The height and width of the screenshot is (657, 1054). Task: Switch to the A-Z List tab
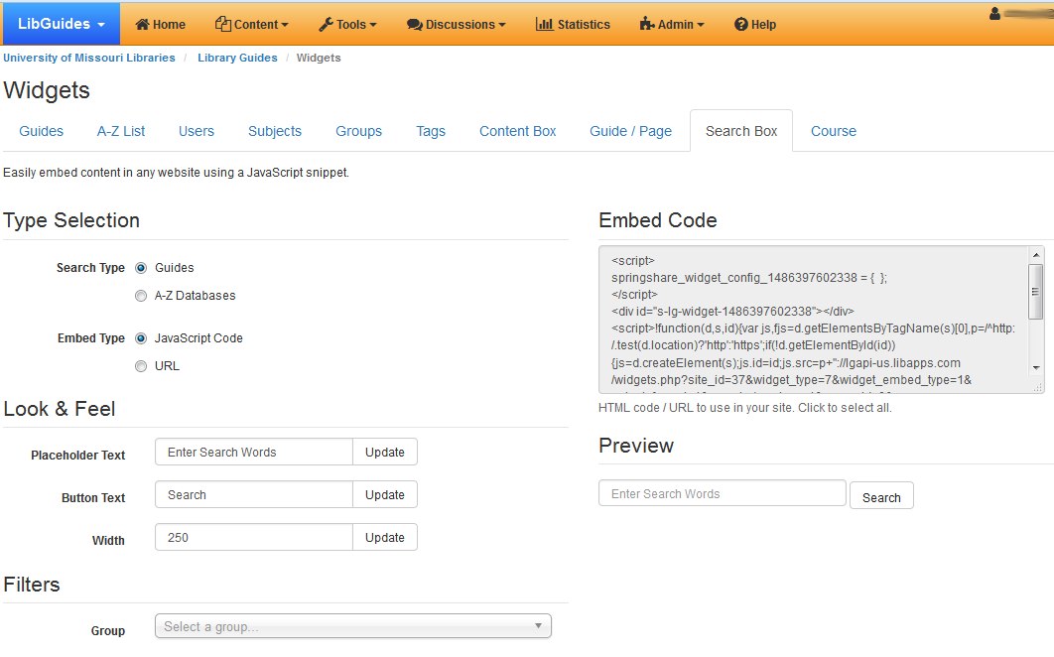click(x=121, y=131)
